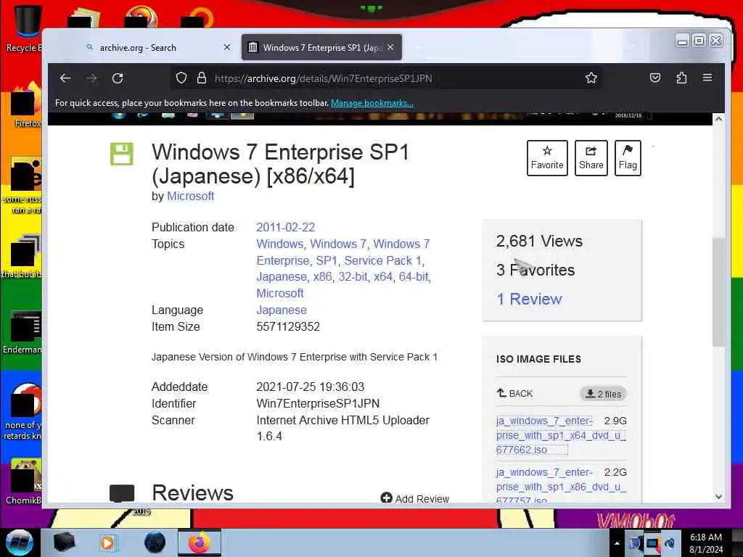Download all with the 2 files button

click(603, 394)
